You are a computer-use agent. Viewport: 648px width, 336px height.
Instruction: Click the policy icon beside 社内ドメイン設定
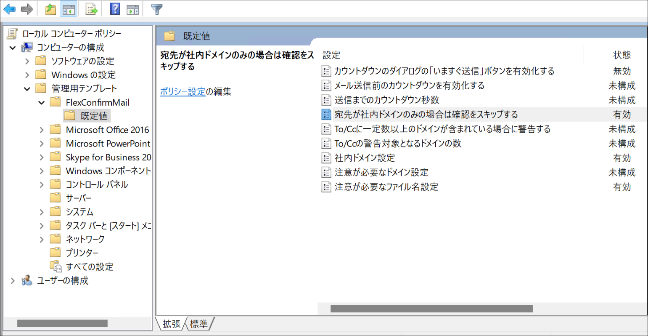pos(326,158)
